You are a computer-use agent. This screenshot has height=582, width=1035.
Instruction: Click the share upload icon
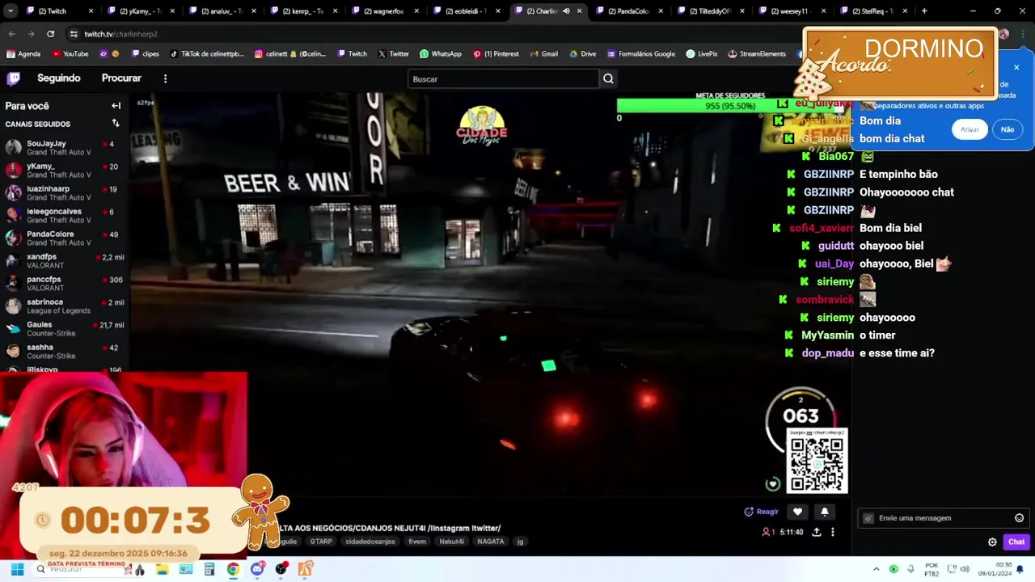pos(817,532)
